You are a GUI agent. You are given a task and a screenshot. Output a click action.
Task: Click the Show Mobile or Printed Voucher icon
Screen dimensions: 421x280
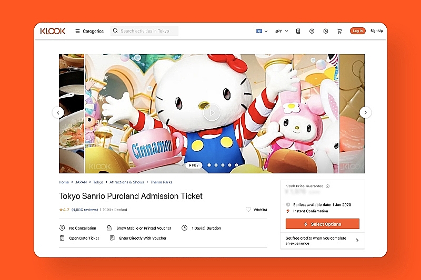pyautogui.click(x=109, y=228)
